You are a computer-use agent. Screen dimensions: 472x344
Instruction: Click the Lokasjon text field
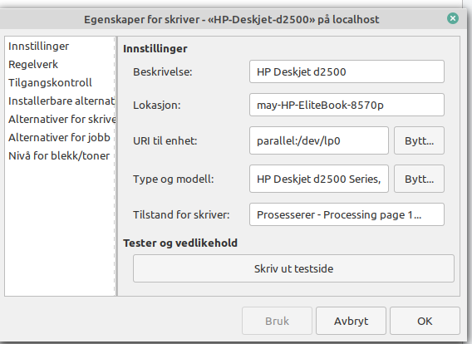pos(347,105)
